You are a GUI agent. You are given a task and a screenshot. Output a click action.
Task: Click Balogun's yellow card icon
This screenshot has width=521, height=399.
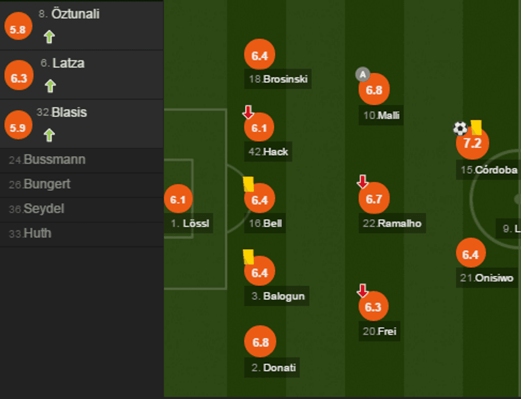[x=248, y=257]
